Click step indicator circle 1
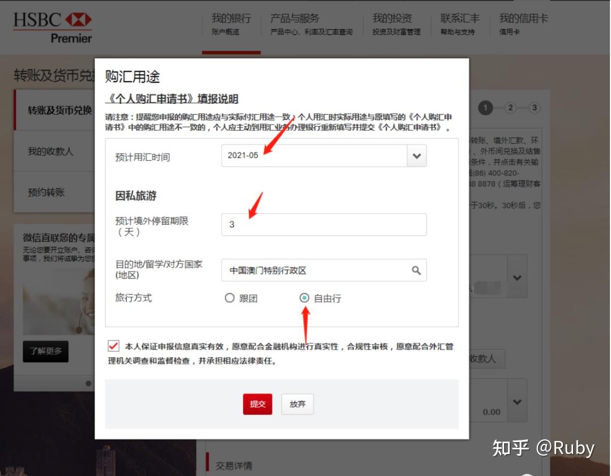 [x=485, y=108]
